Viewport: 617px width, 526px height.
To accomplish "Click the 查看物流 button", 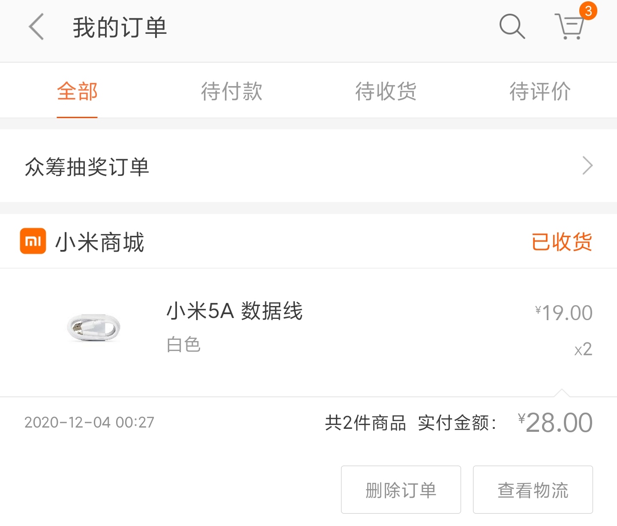I will 533,490.
